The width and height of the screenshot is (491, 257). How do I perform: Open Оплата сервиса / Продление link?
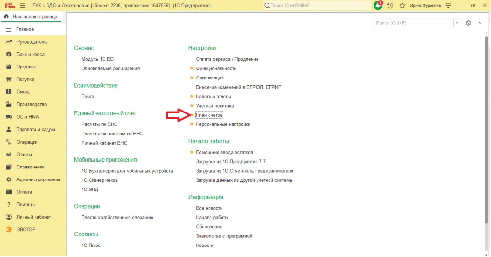(227, 59)
